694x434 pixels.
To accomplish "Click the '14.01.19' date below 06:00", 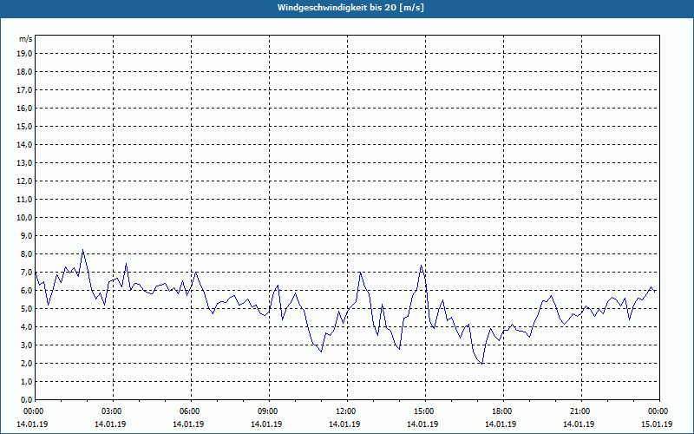I will tap(188, 424).
